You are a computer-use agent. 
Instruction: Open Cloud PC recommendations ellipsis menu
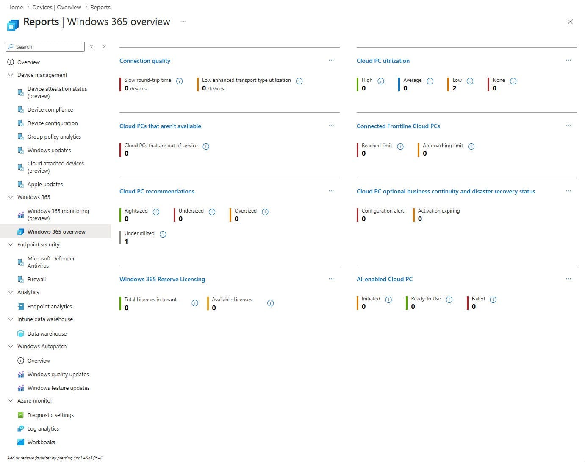[x=331, y=191]
